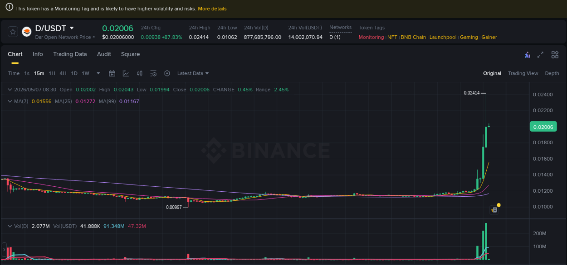Viewport: 567px width, 265px height.
Task: Click the Monitoring token tag
Action: point(371,37)
